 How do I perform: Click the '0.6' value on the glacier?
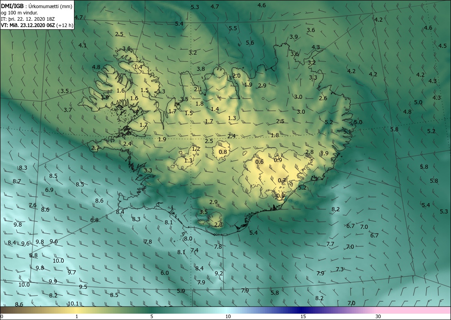coord(259,162)
